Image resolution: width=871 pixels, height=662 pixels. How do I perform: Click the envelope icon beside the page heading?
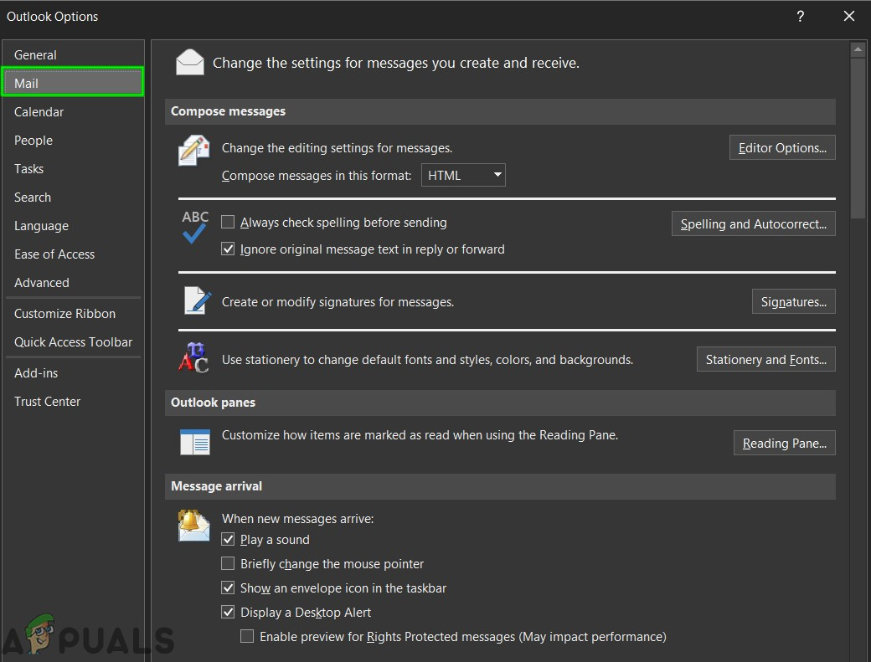point(190,63)
